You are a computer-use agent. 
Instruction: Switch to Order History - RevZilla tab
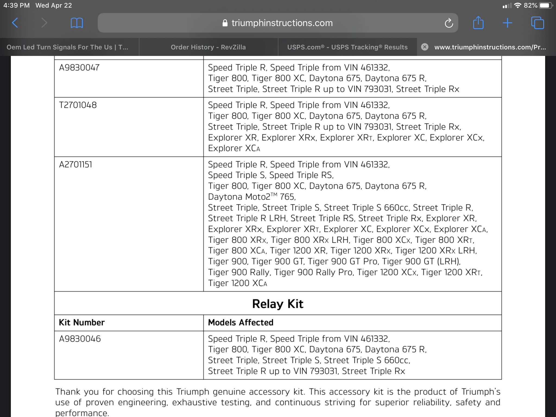[208, 47]
